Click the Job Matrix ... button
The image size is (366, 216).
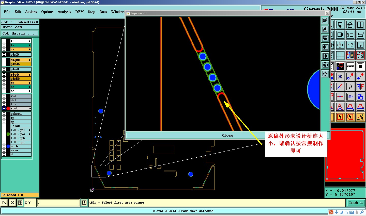pos(20,33)
